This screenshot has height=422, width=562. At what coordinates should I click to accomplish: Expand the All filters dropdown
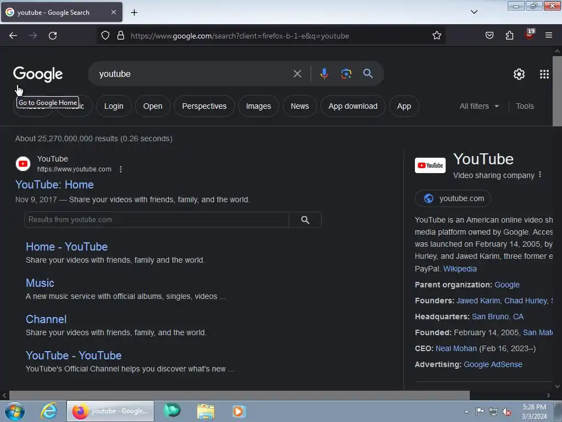[479, 106]
